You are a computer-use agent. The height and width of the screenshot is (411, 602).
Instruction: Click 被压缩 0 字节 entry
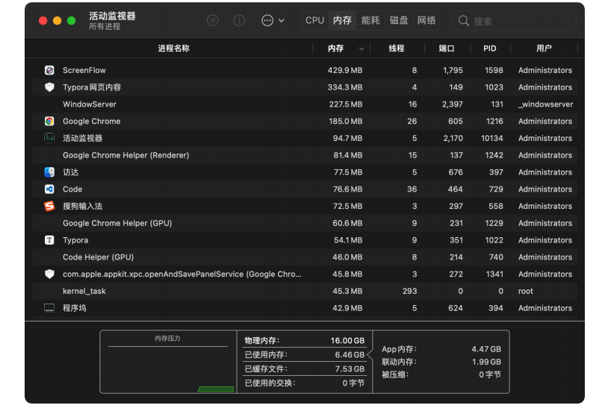(441, 374)
